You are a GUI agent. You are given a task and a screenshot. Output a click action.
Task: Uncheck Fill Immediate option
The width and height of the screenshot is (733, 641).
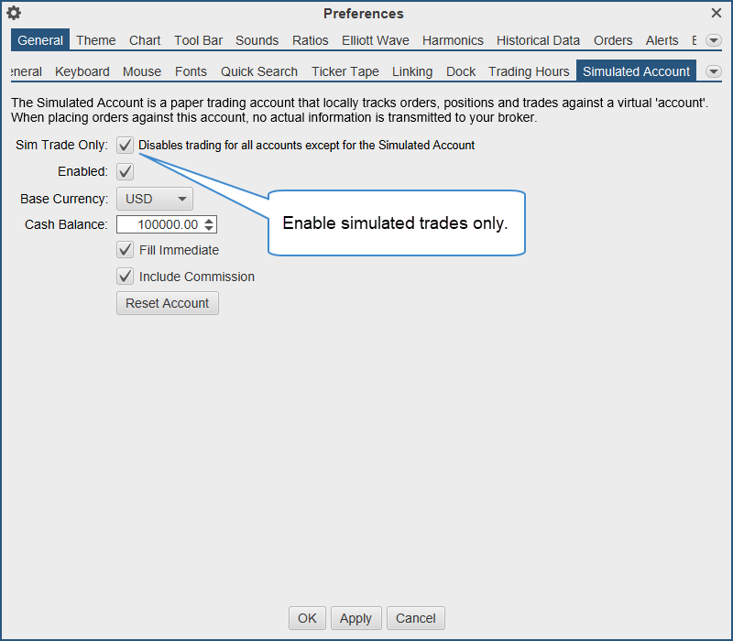pos(126,250)
